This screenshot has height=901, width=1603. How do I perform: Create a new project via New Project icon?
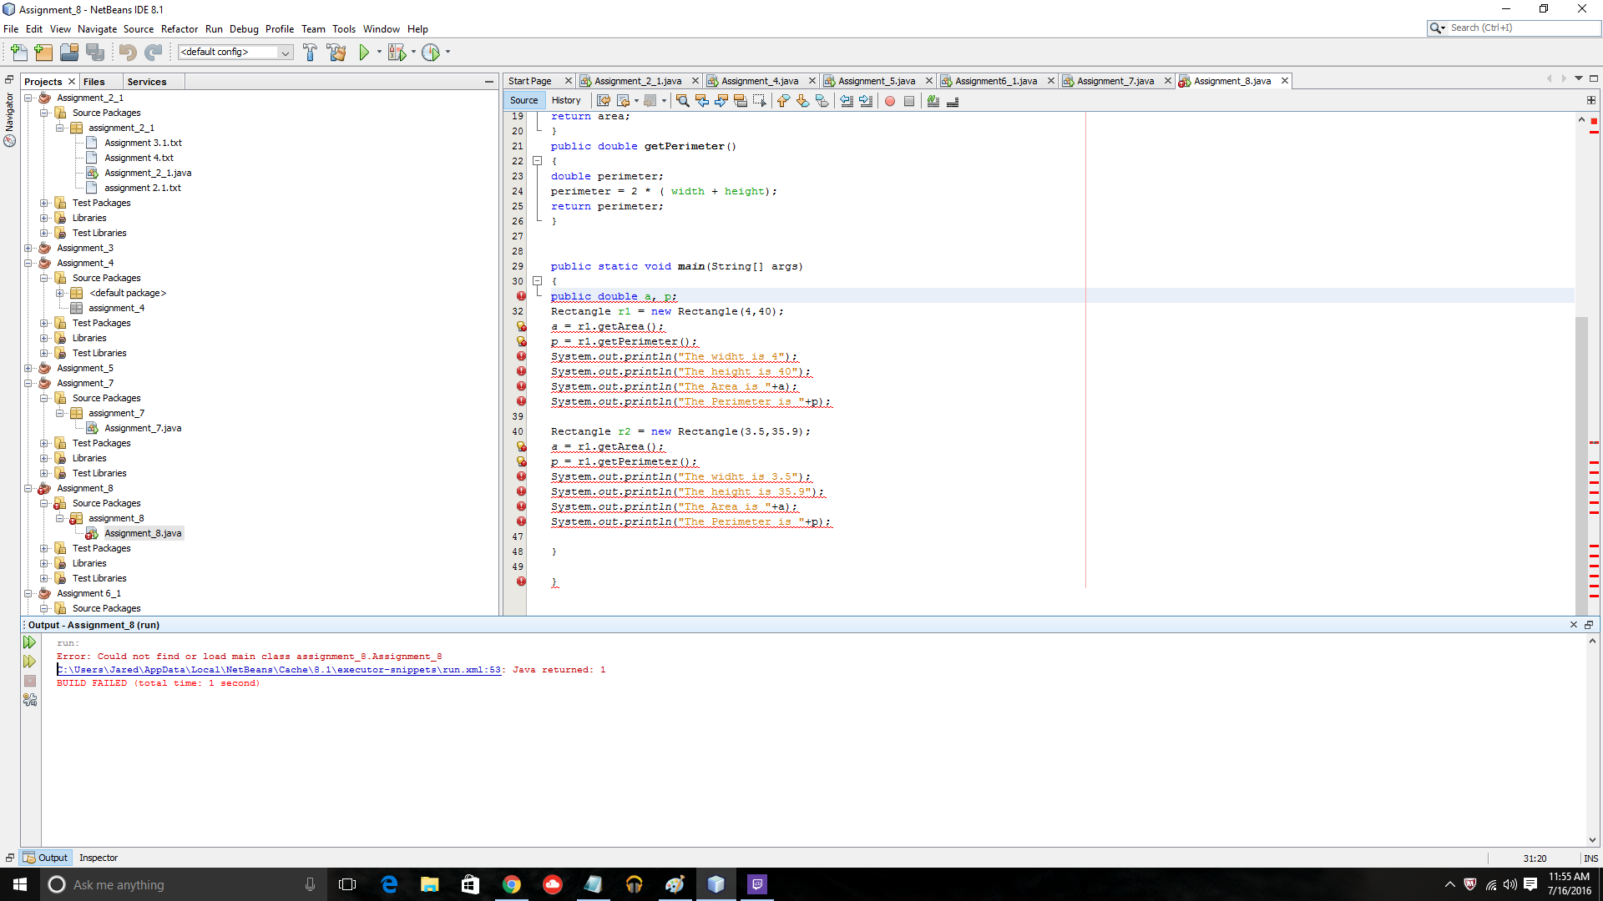coord(43,52)
